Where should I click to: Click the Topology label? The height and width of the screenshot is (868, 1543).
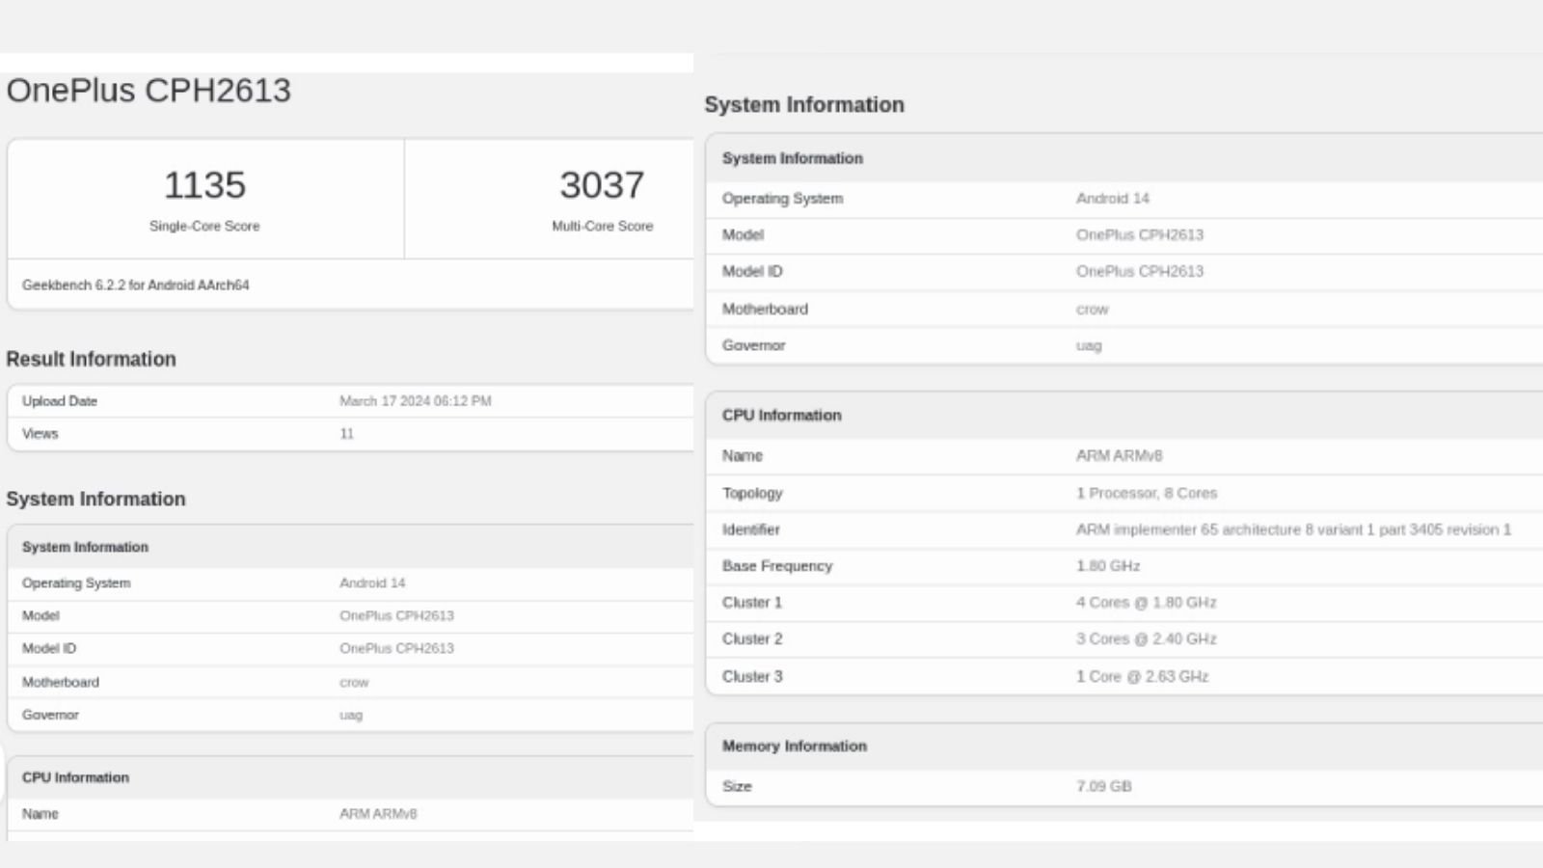coord(752,493)
